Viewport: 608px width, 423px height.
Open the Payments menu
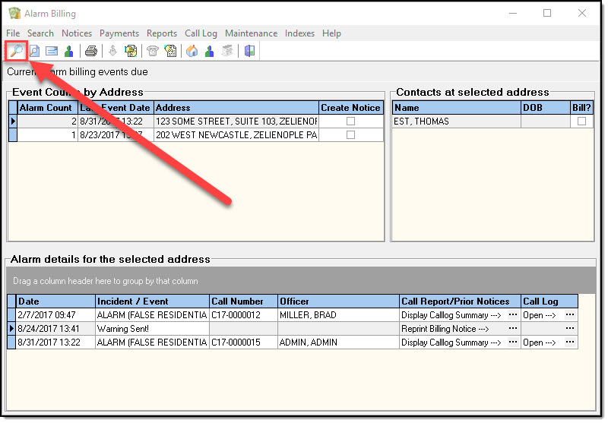point(119,33)
